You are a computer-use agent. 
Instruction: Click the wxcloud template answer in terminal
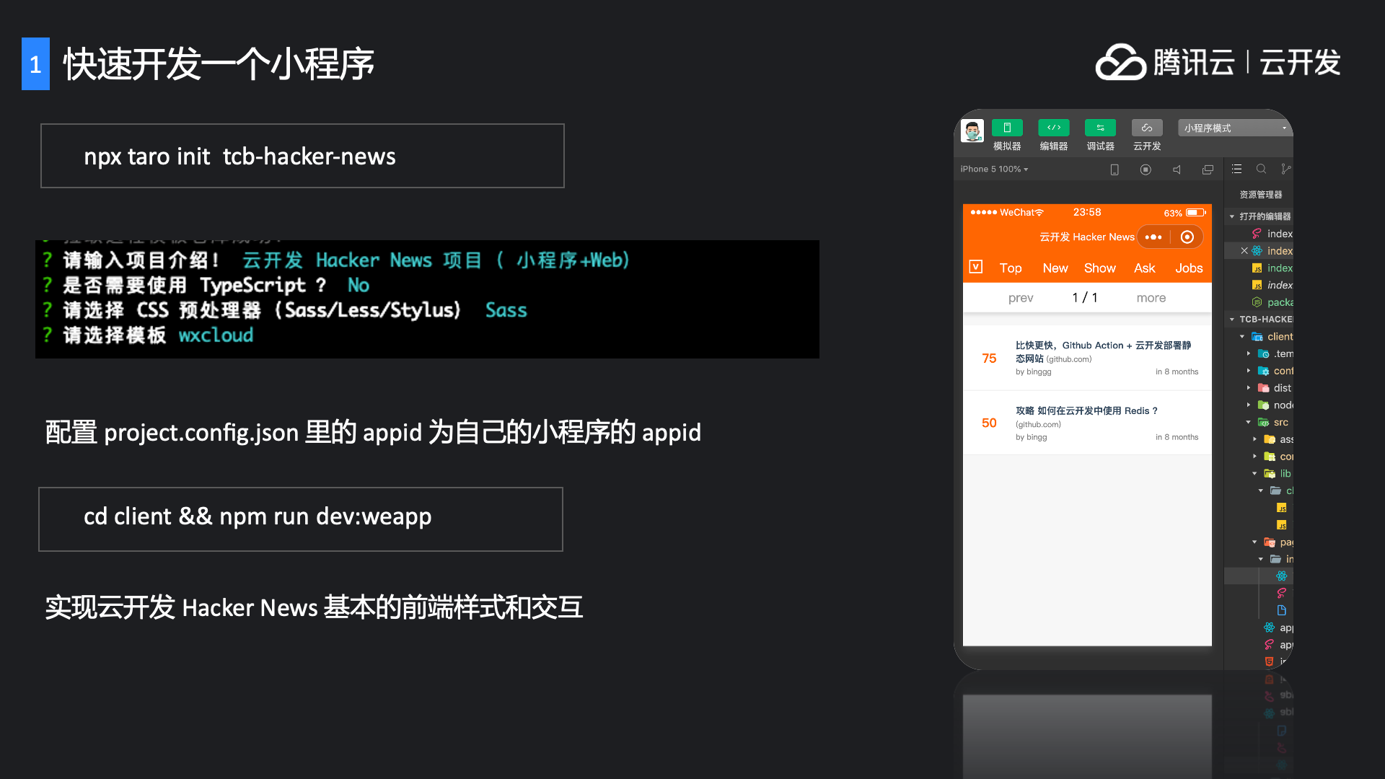(x=216, y=335)
